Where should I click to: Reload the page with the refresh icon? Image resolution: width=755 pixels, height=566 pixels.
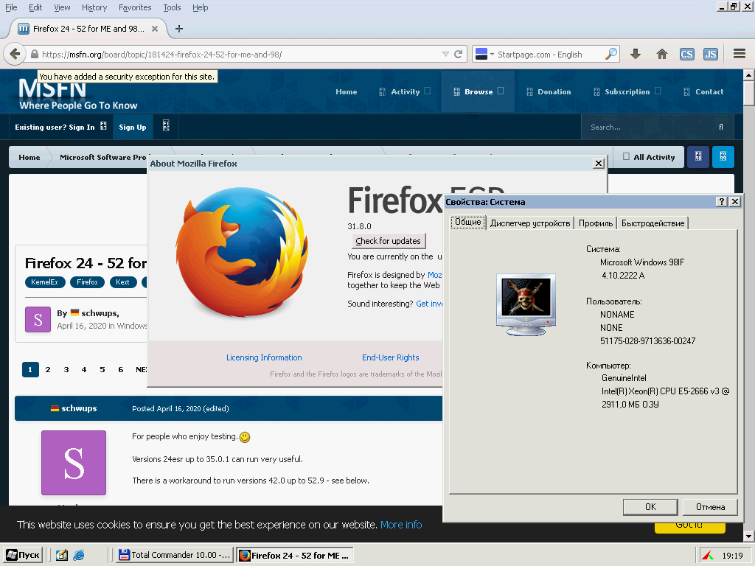point(459,54)
